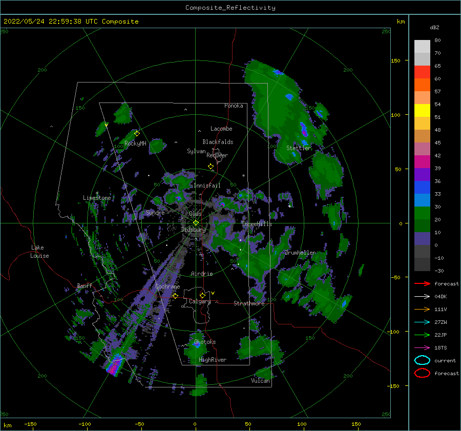The image size is (461, 431).
Task: Click the Airdrie city label
Action: pyautogui.click(x=202, y=274)
